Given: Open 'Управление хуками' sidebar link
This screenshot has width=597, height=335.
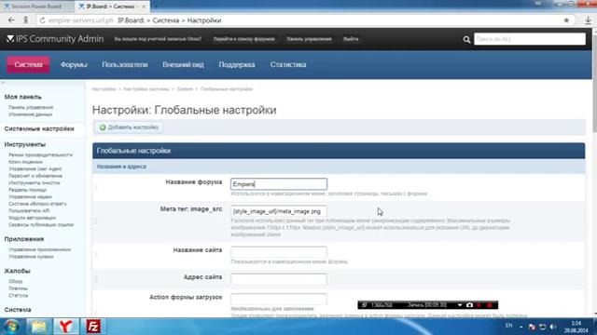Looking at the screenshot, I should (31, 257).
